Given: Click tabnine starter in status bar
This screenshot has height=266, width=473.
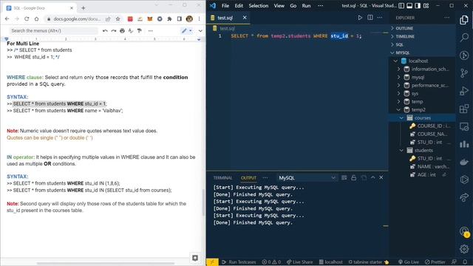Looking at the screenshot, I should (x=369, y=262).
